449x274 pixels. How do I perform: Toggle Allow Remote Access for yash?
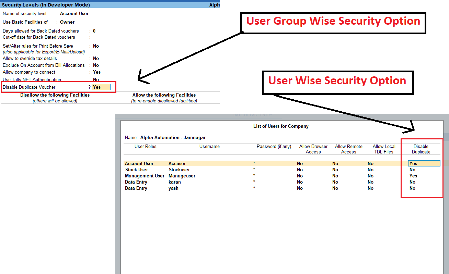[x=335, y=188]
